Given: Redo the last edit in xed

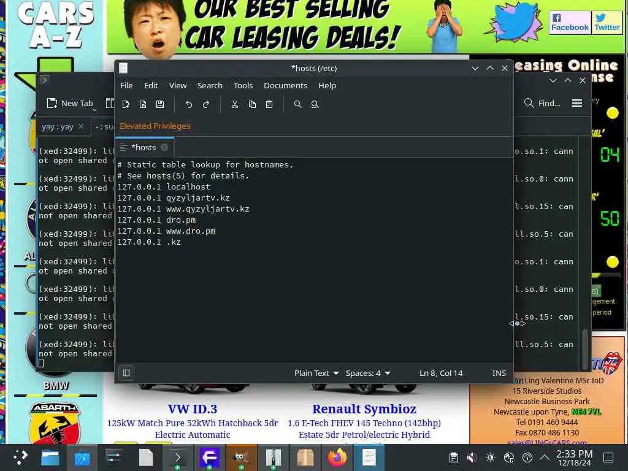Looking at the screenshot, I should coord(206,104).
